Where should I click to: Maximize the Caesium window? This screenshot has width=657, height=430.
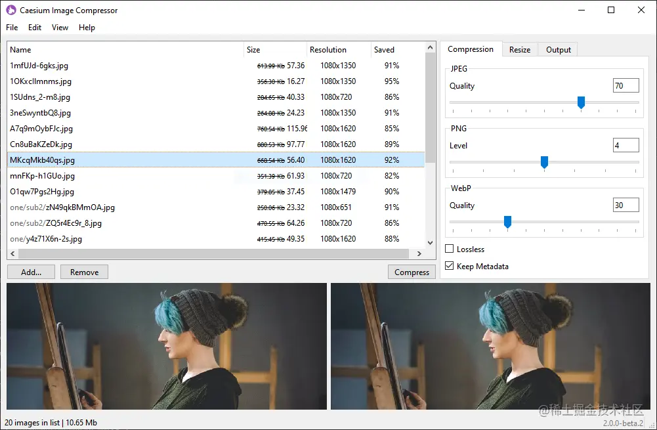(611, 10)
